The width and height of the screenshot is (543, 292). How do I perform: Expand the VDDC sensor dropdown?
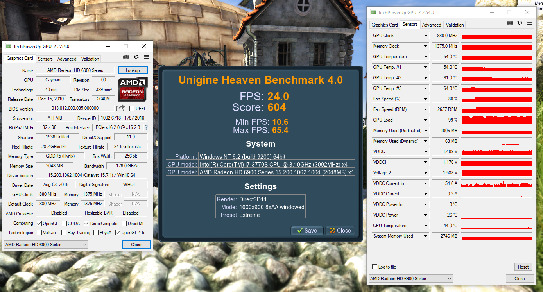(x=425, y=152)
